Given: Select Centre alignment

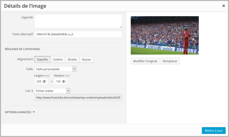Looking at the screenshot, I should click(58, 59).
